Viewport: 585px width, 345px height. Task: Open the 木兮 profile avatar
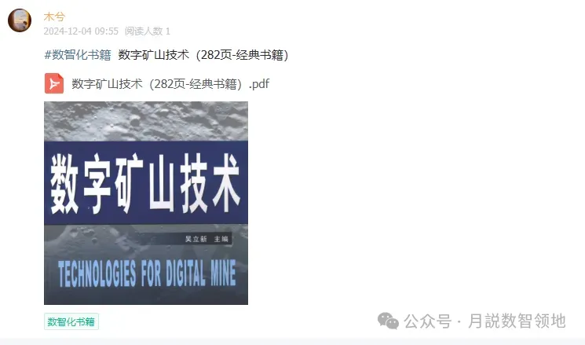pyautogui.click(x=20, y=20)
